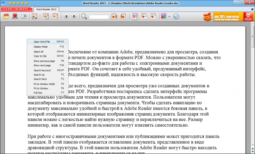Viewport: 255px width, 154px height.
Task: Maximize the Word Reader window
Action: pos(242,3)
